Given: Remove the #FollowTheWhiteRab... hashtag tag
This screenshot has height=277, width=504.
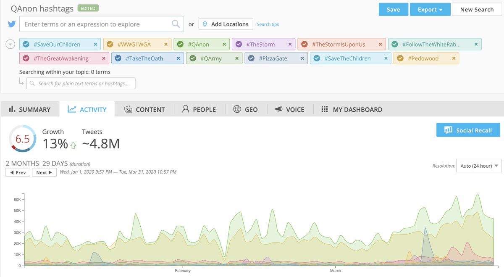Looking at the screenshot, I should 476,44.
